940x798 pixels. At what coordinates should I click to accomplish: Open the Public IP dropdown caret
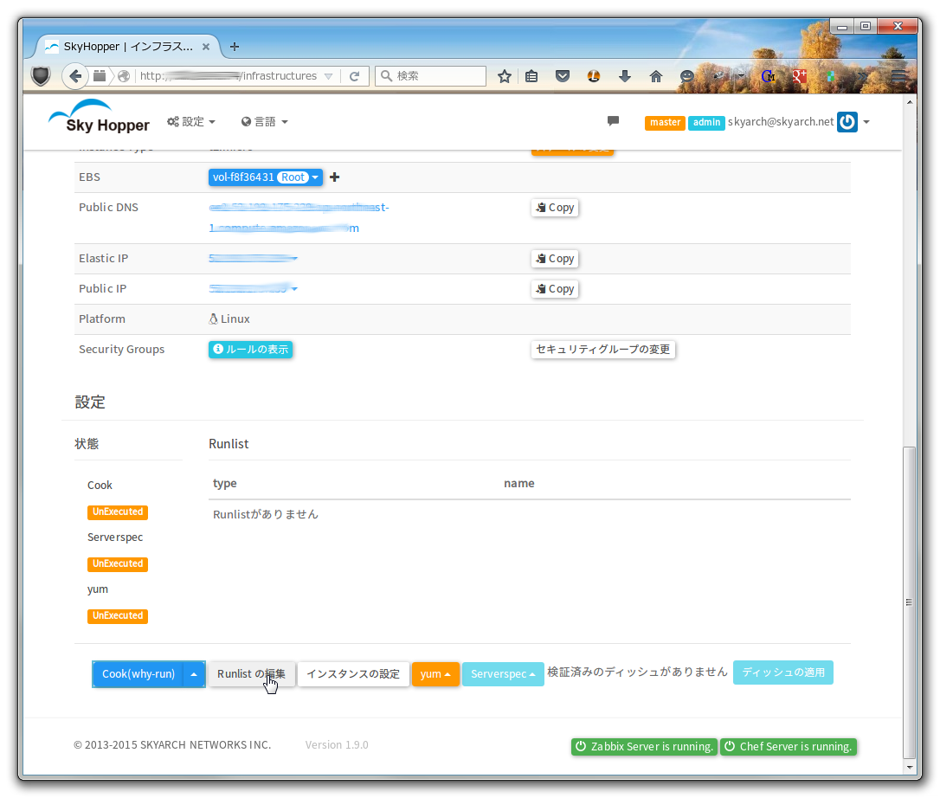coord(294,289)
